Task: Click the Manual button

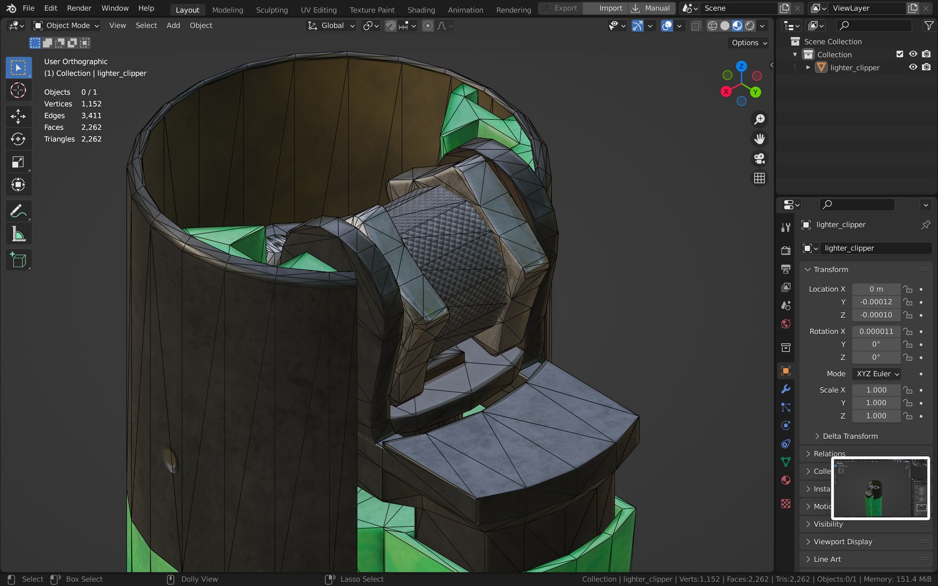Action: coord(651,8)
